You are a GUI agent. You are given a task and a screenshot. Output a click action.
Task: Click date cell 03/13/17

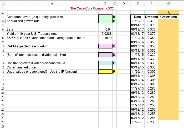pos(137,34)
